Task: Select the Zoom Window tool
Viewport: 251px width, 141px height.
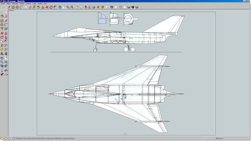Action: tap(6, 62)
